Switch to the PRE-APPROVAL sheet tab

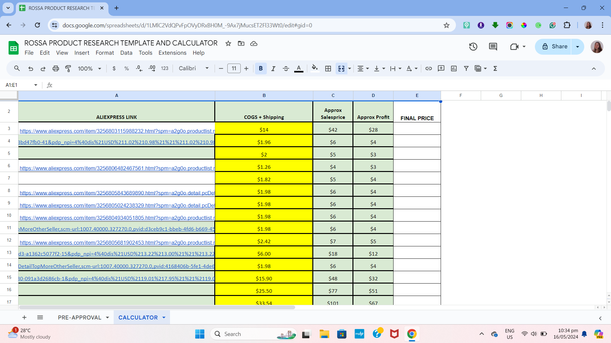tap(80, 317)
